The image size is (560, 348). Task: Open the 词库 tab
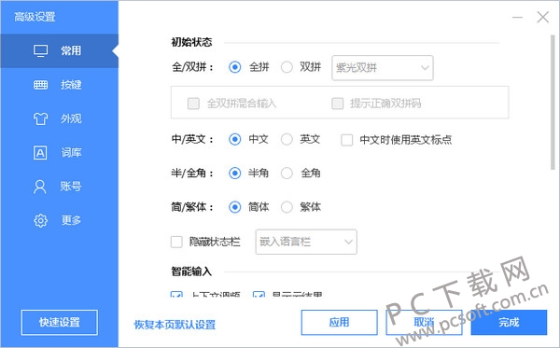60,153
